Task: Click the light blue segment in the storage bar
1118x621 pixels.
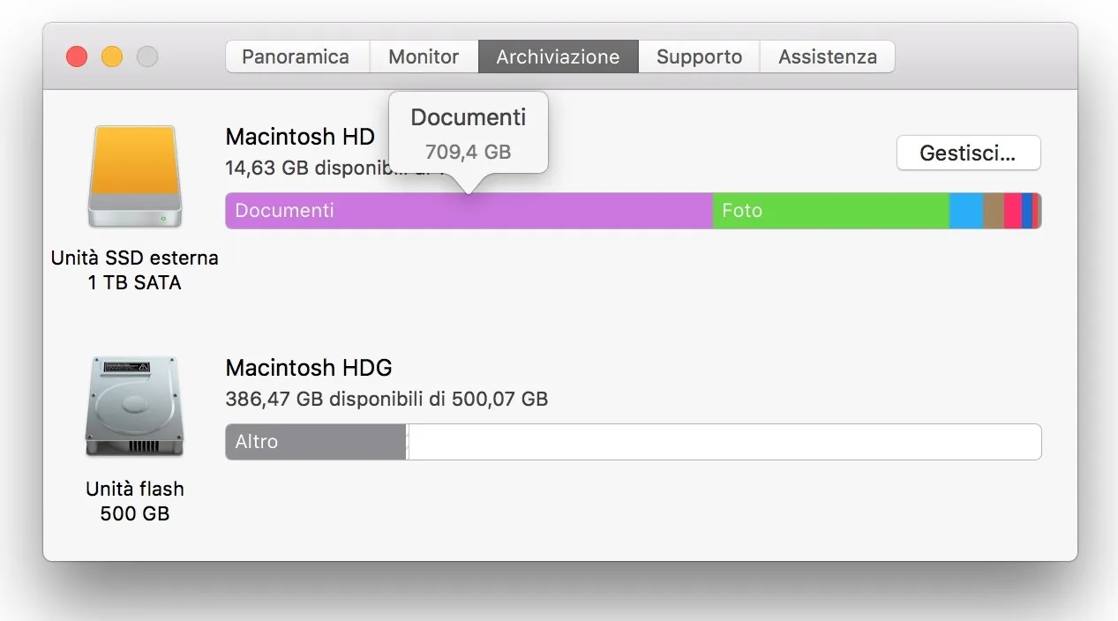Action: [966, 211]
